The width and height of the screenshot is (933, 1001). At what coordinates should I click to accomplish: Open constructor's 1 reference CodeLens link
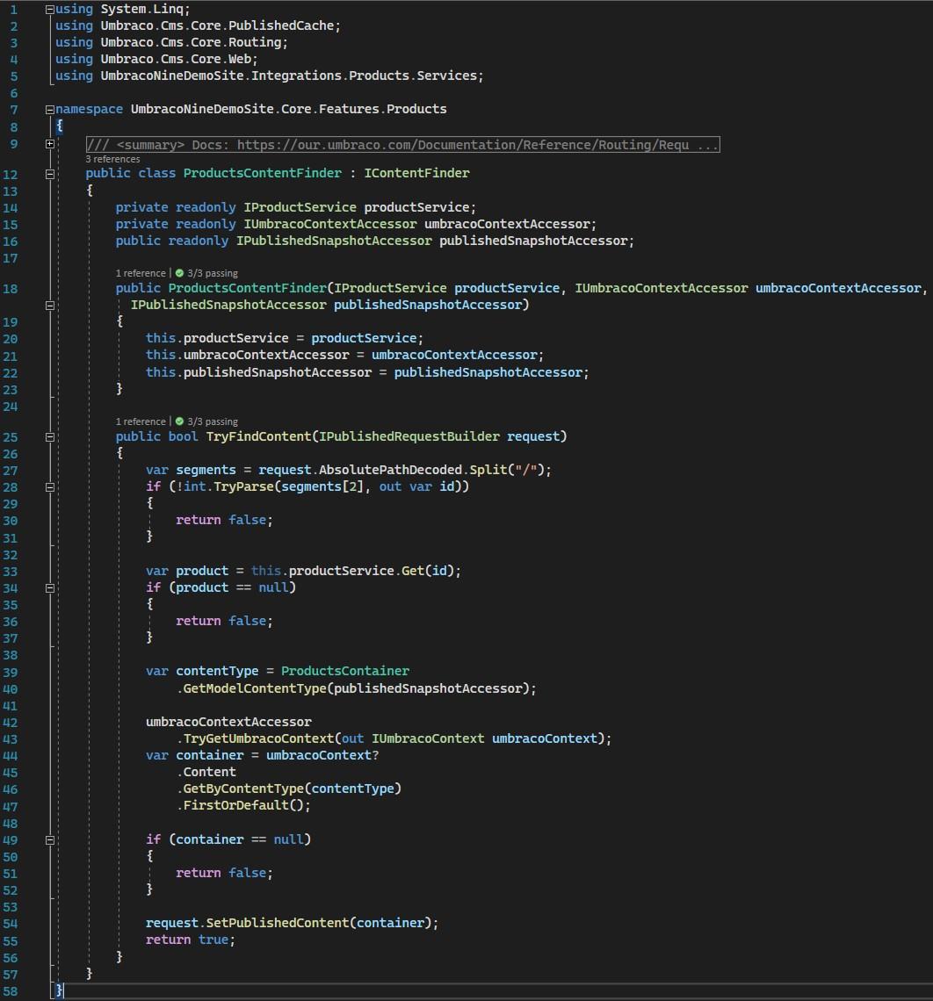pos(141,273)
